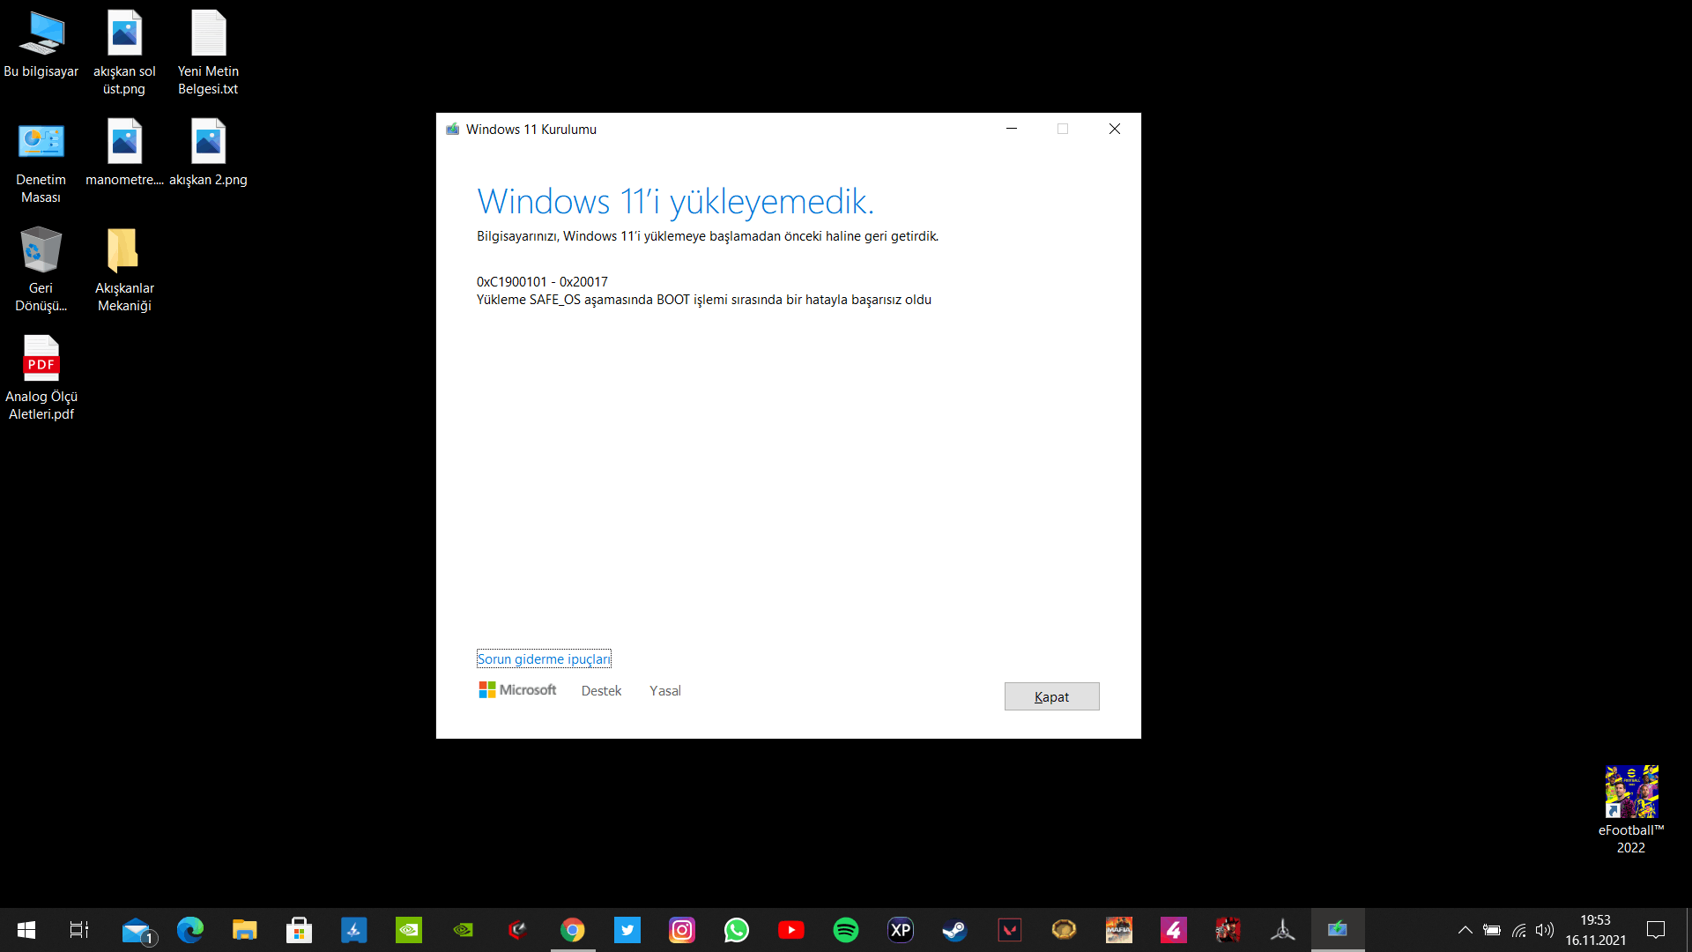The width and height of the screenshot is (1692, 952).
Task: Open the Steam taskbar icon
Action: [954, 930]
